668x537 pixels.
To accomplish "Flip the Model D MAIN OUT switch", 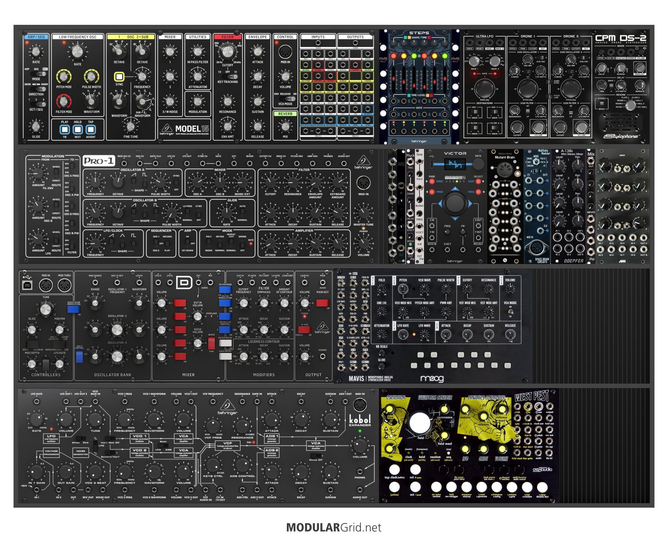I will pyautogui.click(x=322, y=303).
